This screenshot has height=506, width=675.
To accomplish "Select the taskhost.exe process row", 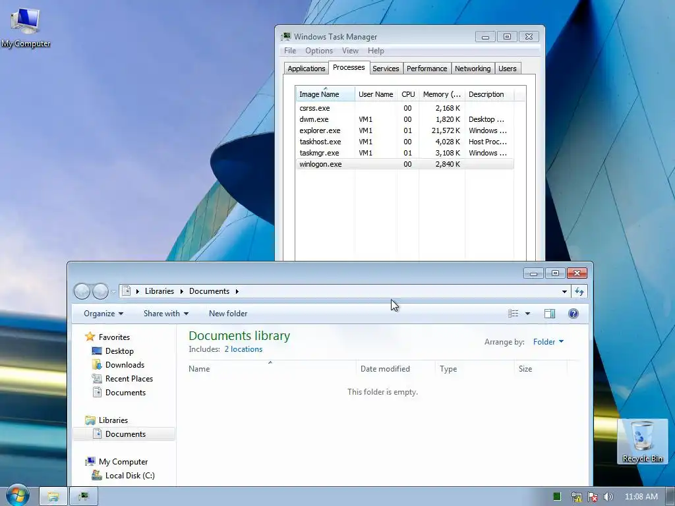I will click(x=405, y=142).
